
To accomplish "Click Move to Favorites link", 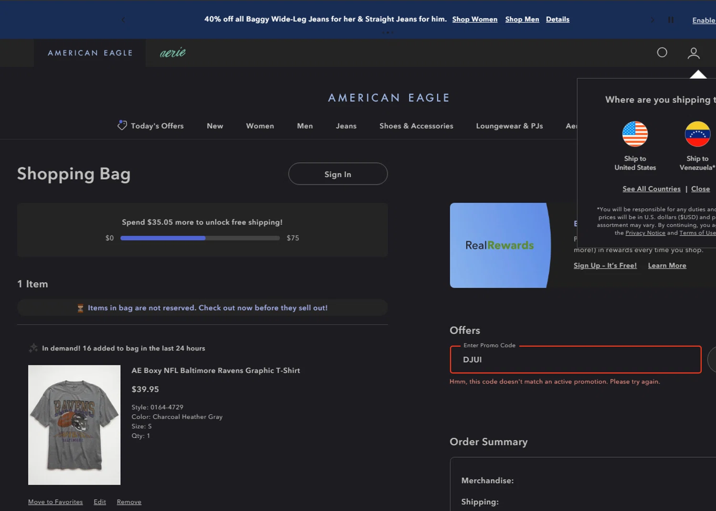I will [x=55, y=502].
